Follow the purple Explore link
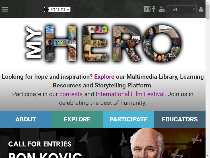This screenshot has width=210, height=158. [104, 77]
